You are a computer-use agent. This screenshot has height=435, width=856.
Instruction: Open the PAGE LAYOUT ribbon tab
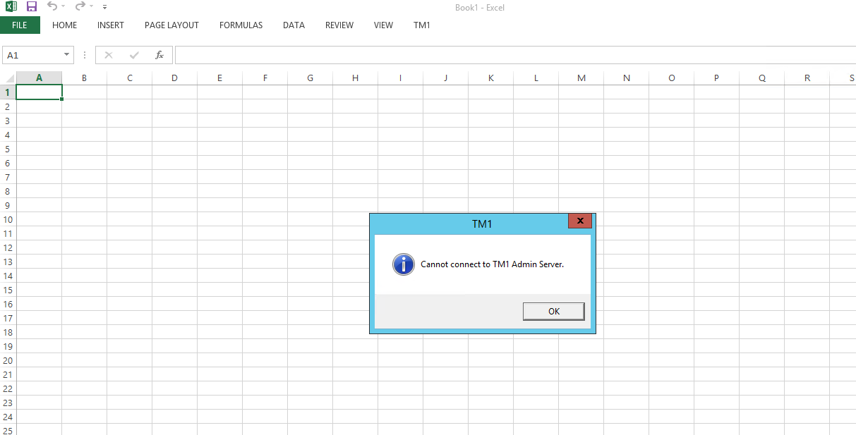[x=171, y=25]
